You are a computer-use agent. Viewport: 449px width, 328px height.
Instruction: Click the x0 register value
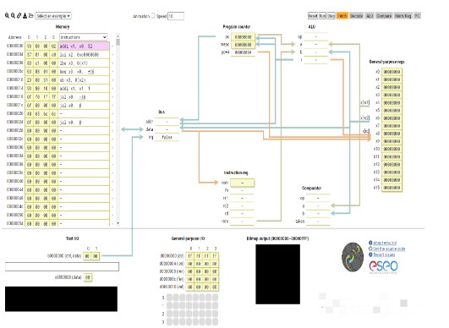tap(392, 72)
